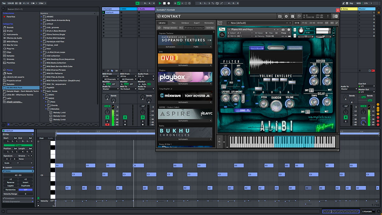382x215 pixels.
Task: Open track 3 Ext. In dropdown
Action: (146, 76)
